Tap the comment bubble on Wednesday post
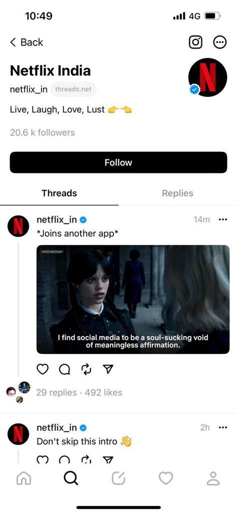This screenshot has width=237, height=514. (x=64, y=369)
